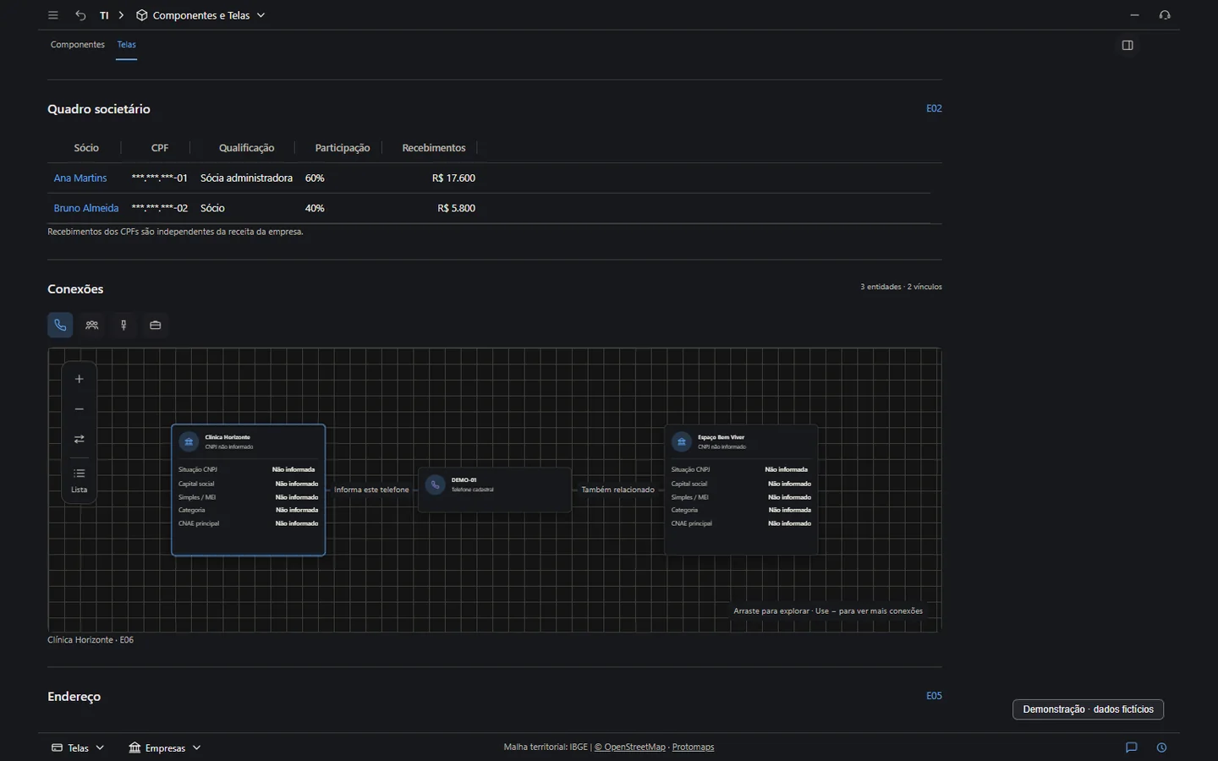Open the OpenStreetMap attribution link
Screen dimensions: 1218x761
point(630,747)
